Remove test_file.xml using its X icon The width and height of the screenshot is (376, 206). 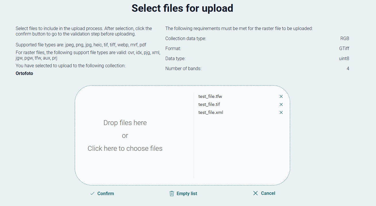281,112
